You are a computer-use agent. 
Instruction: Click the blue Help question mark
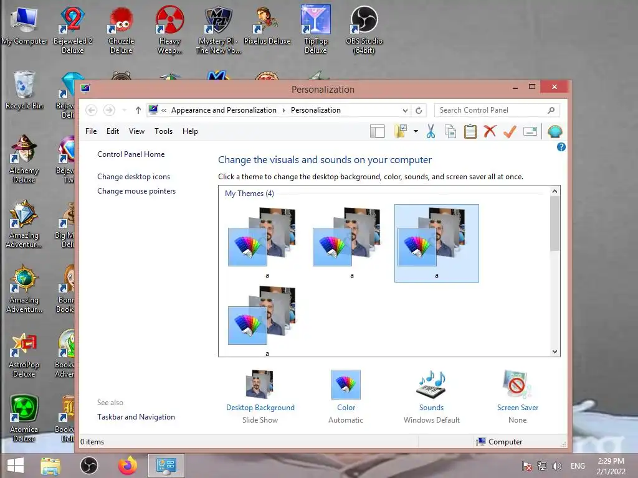coord(561,147)
